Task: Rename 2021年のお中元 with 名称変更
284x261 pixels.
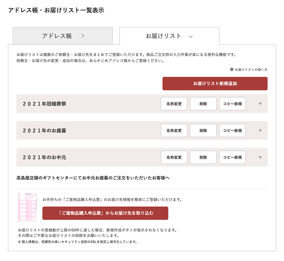Action: point(174,157)
